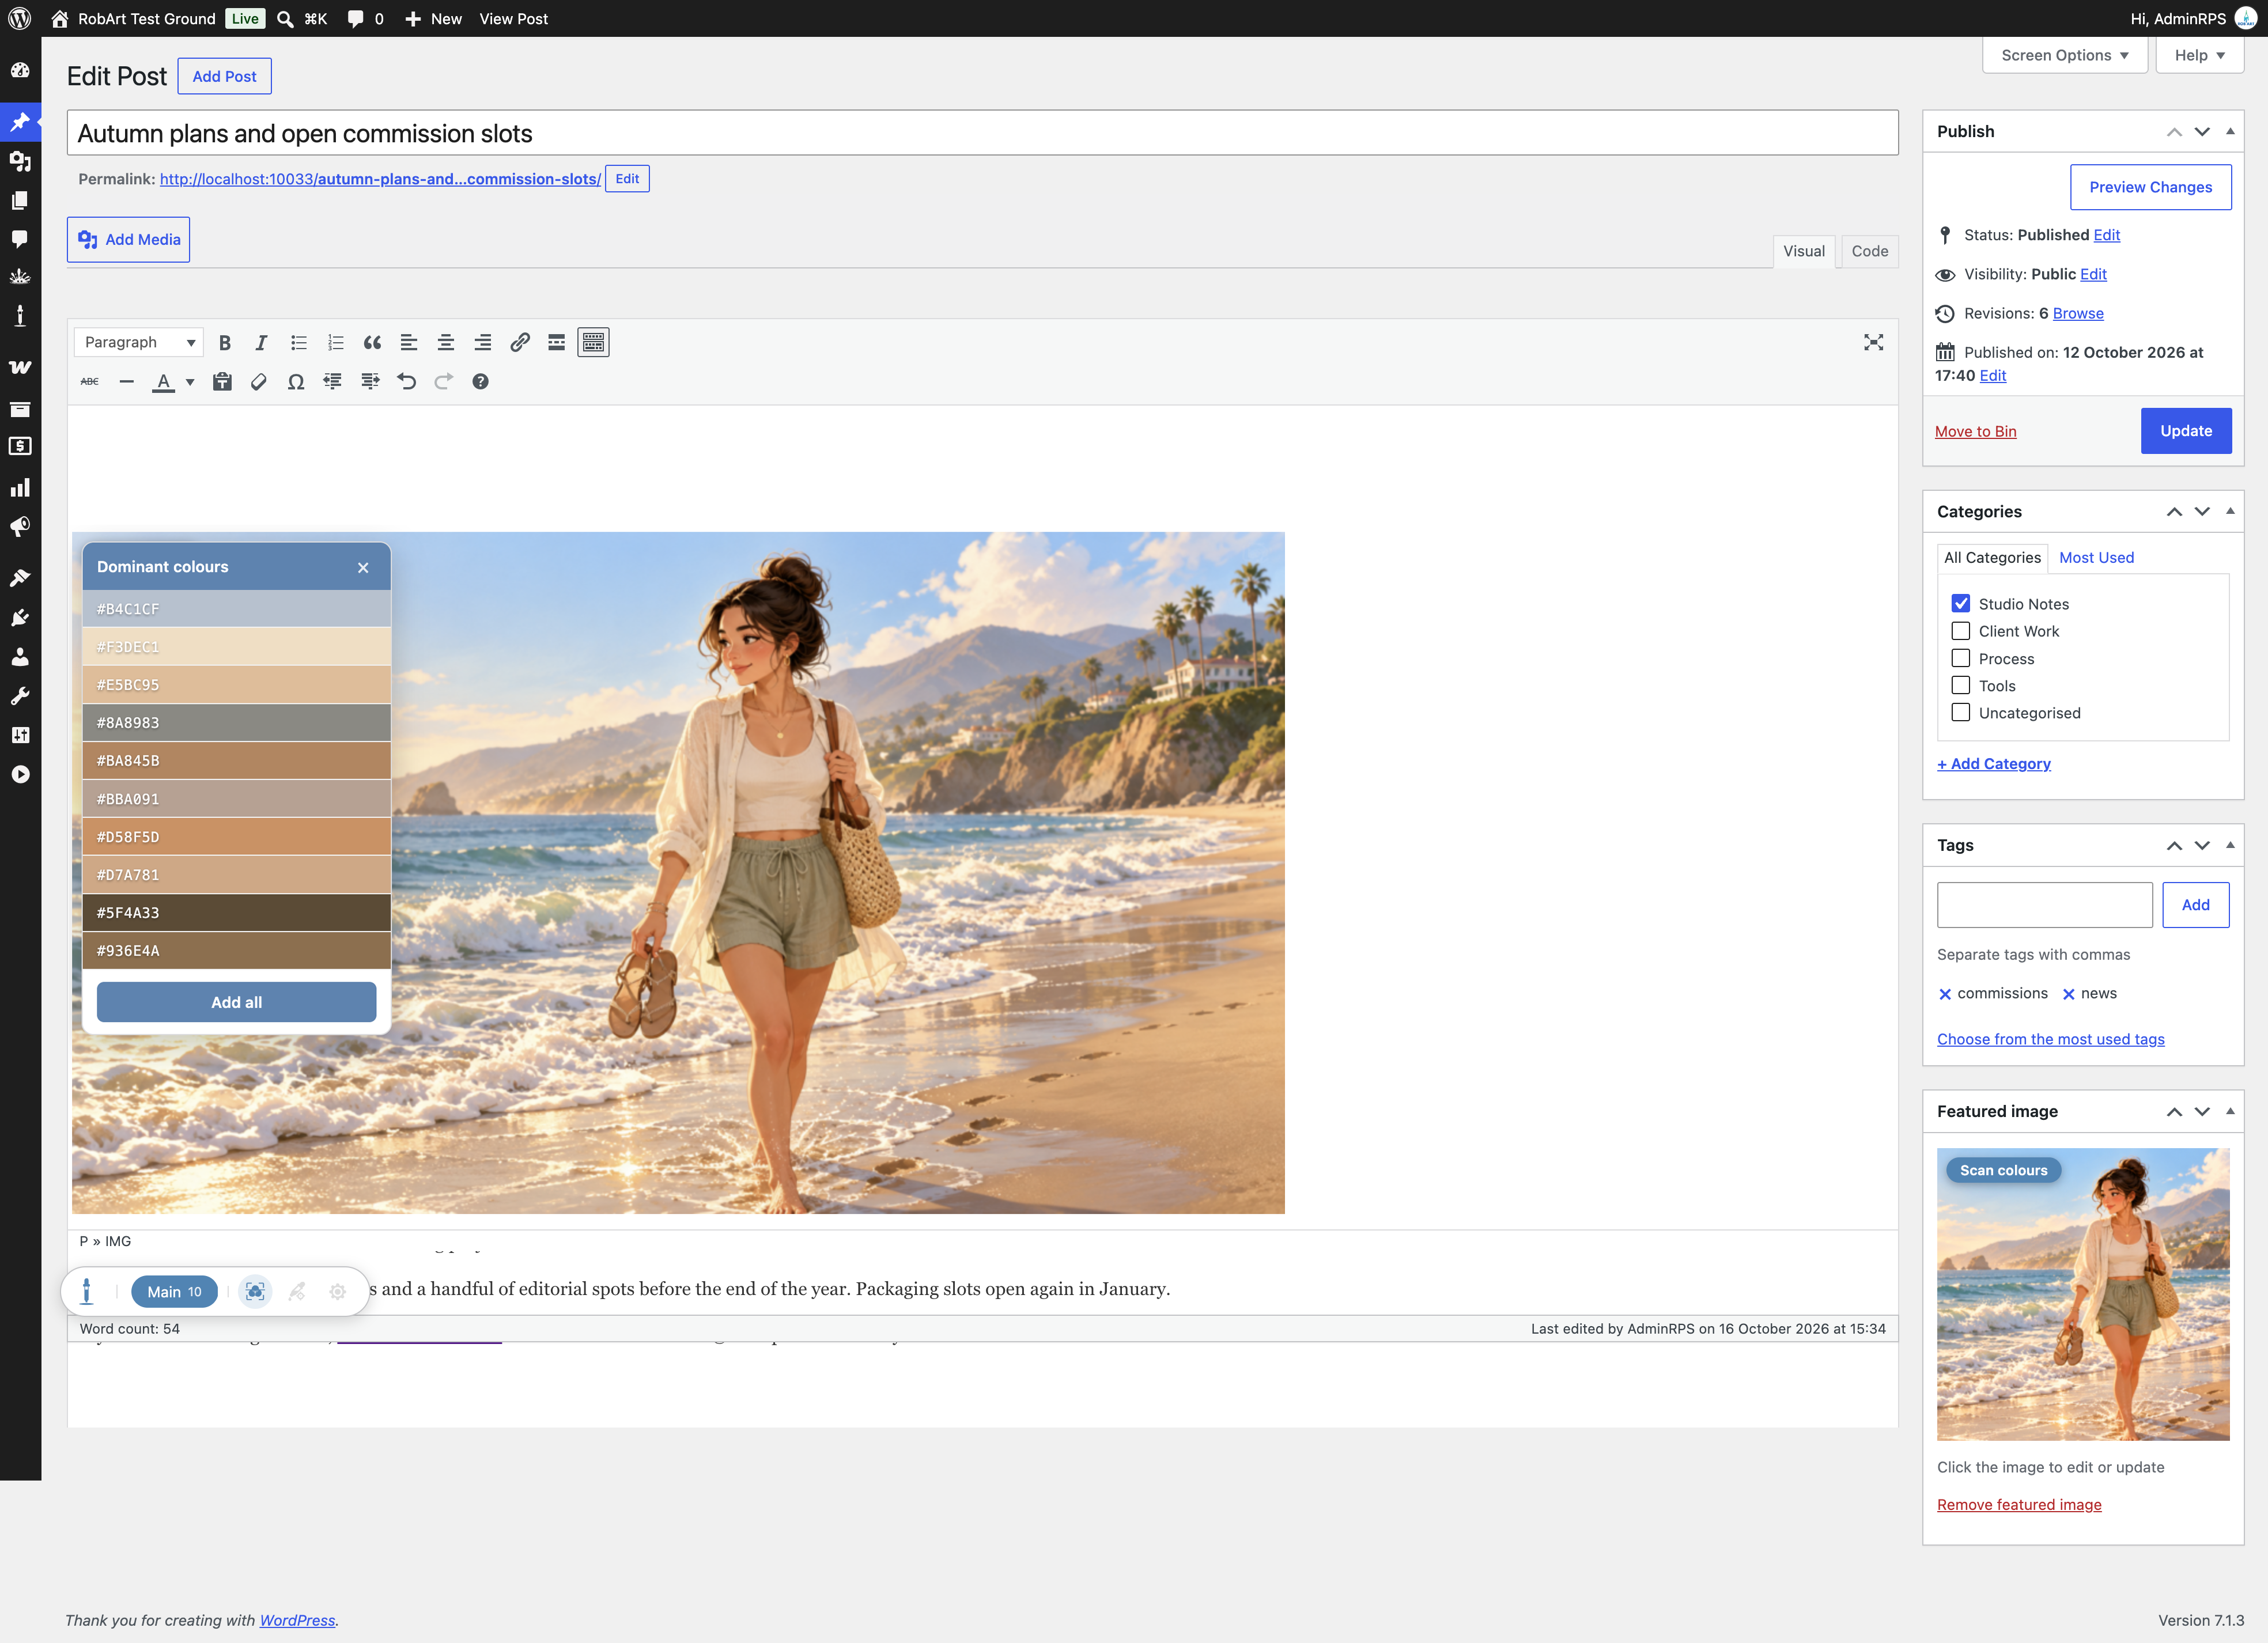The height and width of the screenshot is (1643, 2268).
Task: Open Add Media dialog
Action: pyautogui.click(x=129, y=240)
